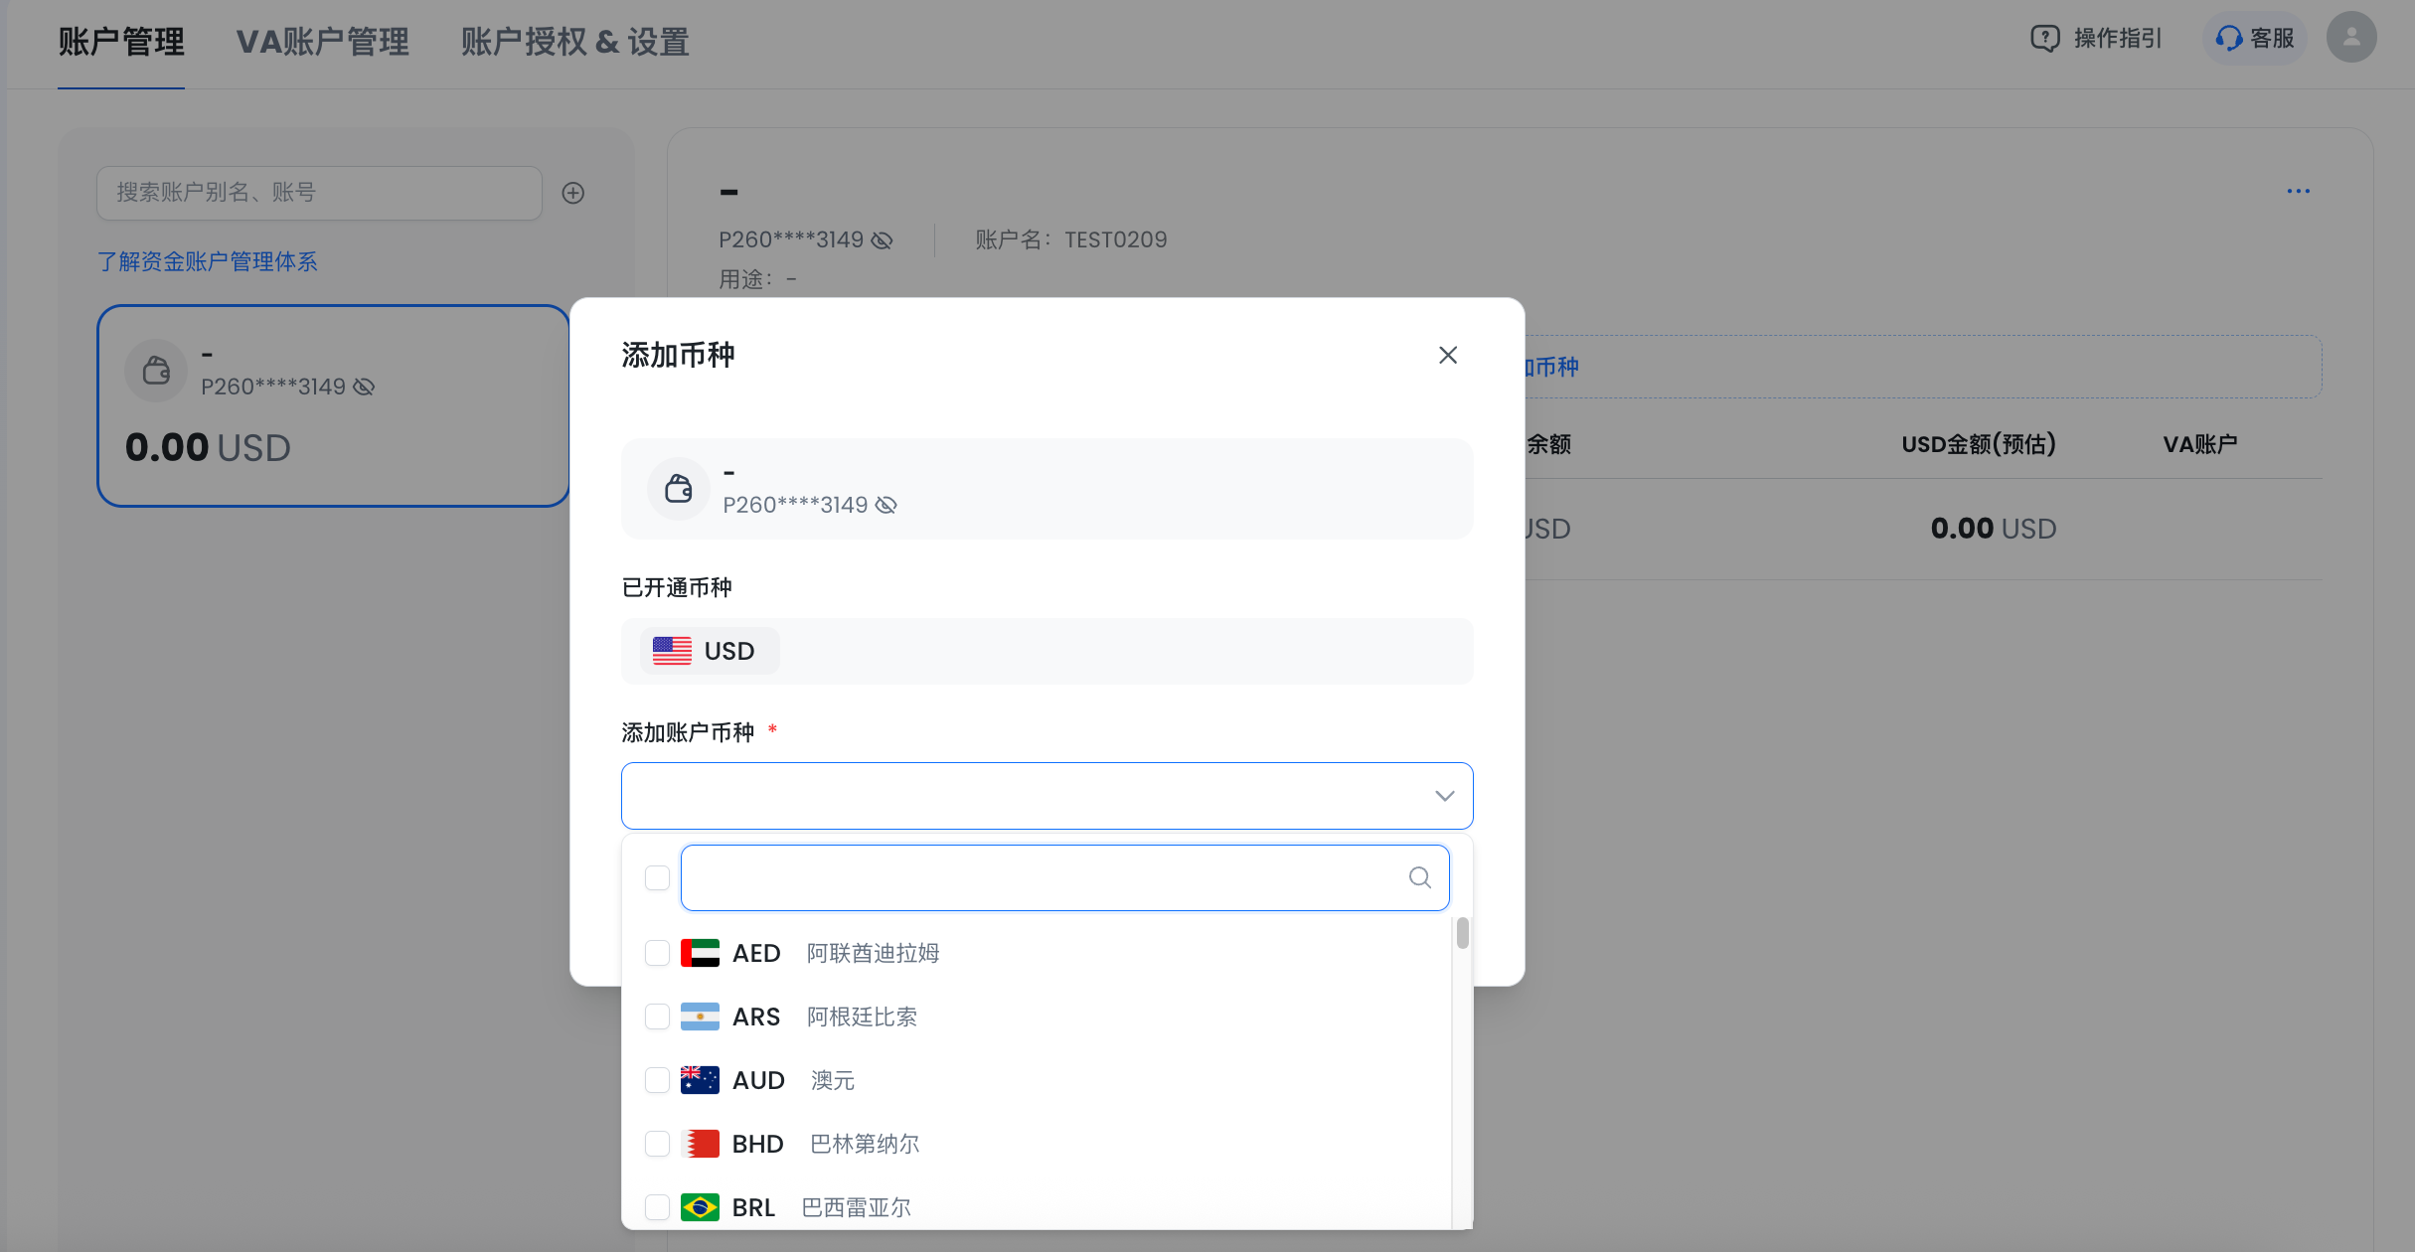This screenshot has height=1252, width=2415.
Task: Click the 添加账户币种 select box
Action: pos(1047,796)
